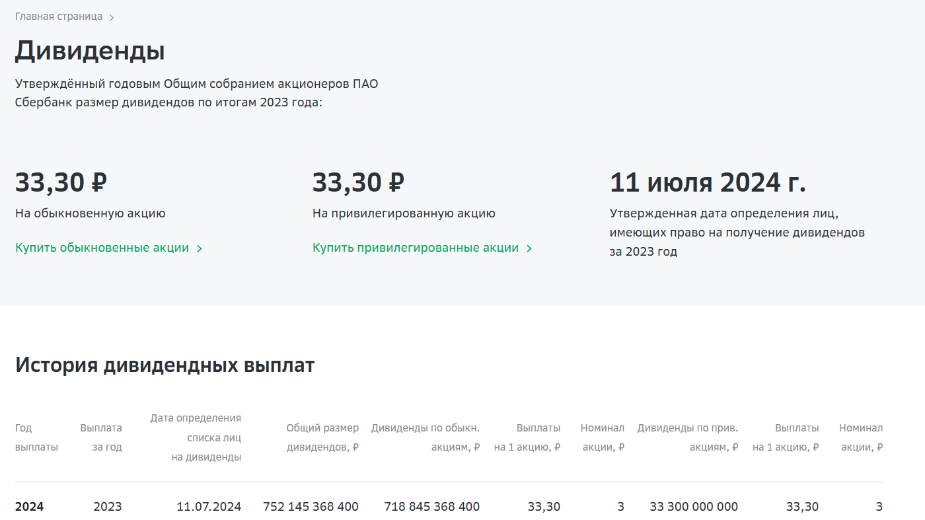Click the 718 845 368 400 cell
Viewport: 925px width, 520px height.
[432, 507]
